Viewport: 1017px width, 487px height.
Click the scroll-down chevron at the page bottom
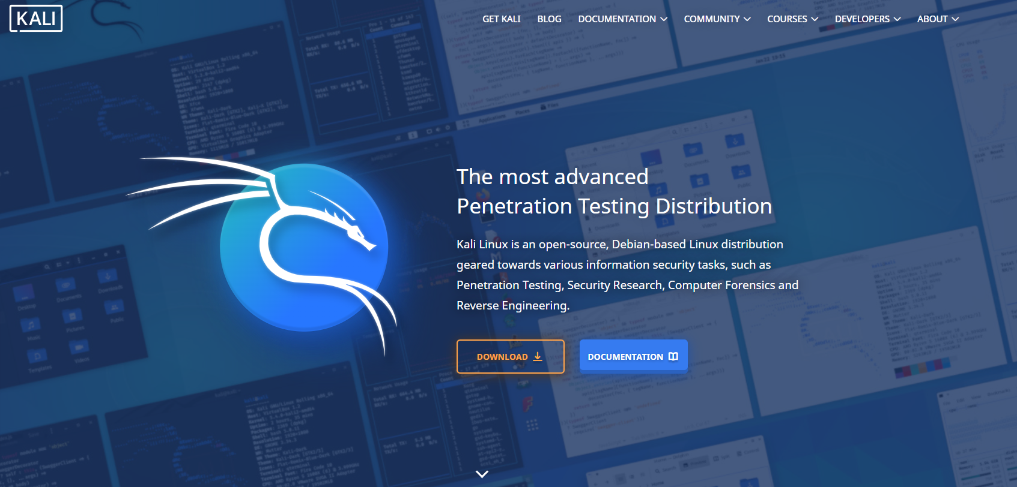[x=482, y=474]
